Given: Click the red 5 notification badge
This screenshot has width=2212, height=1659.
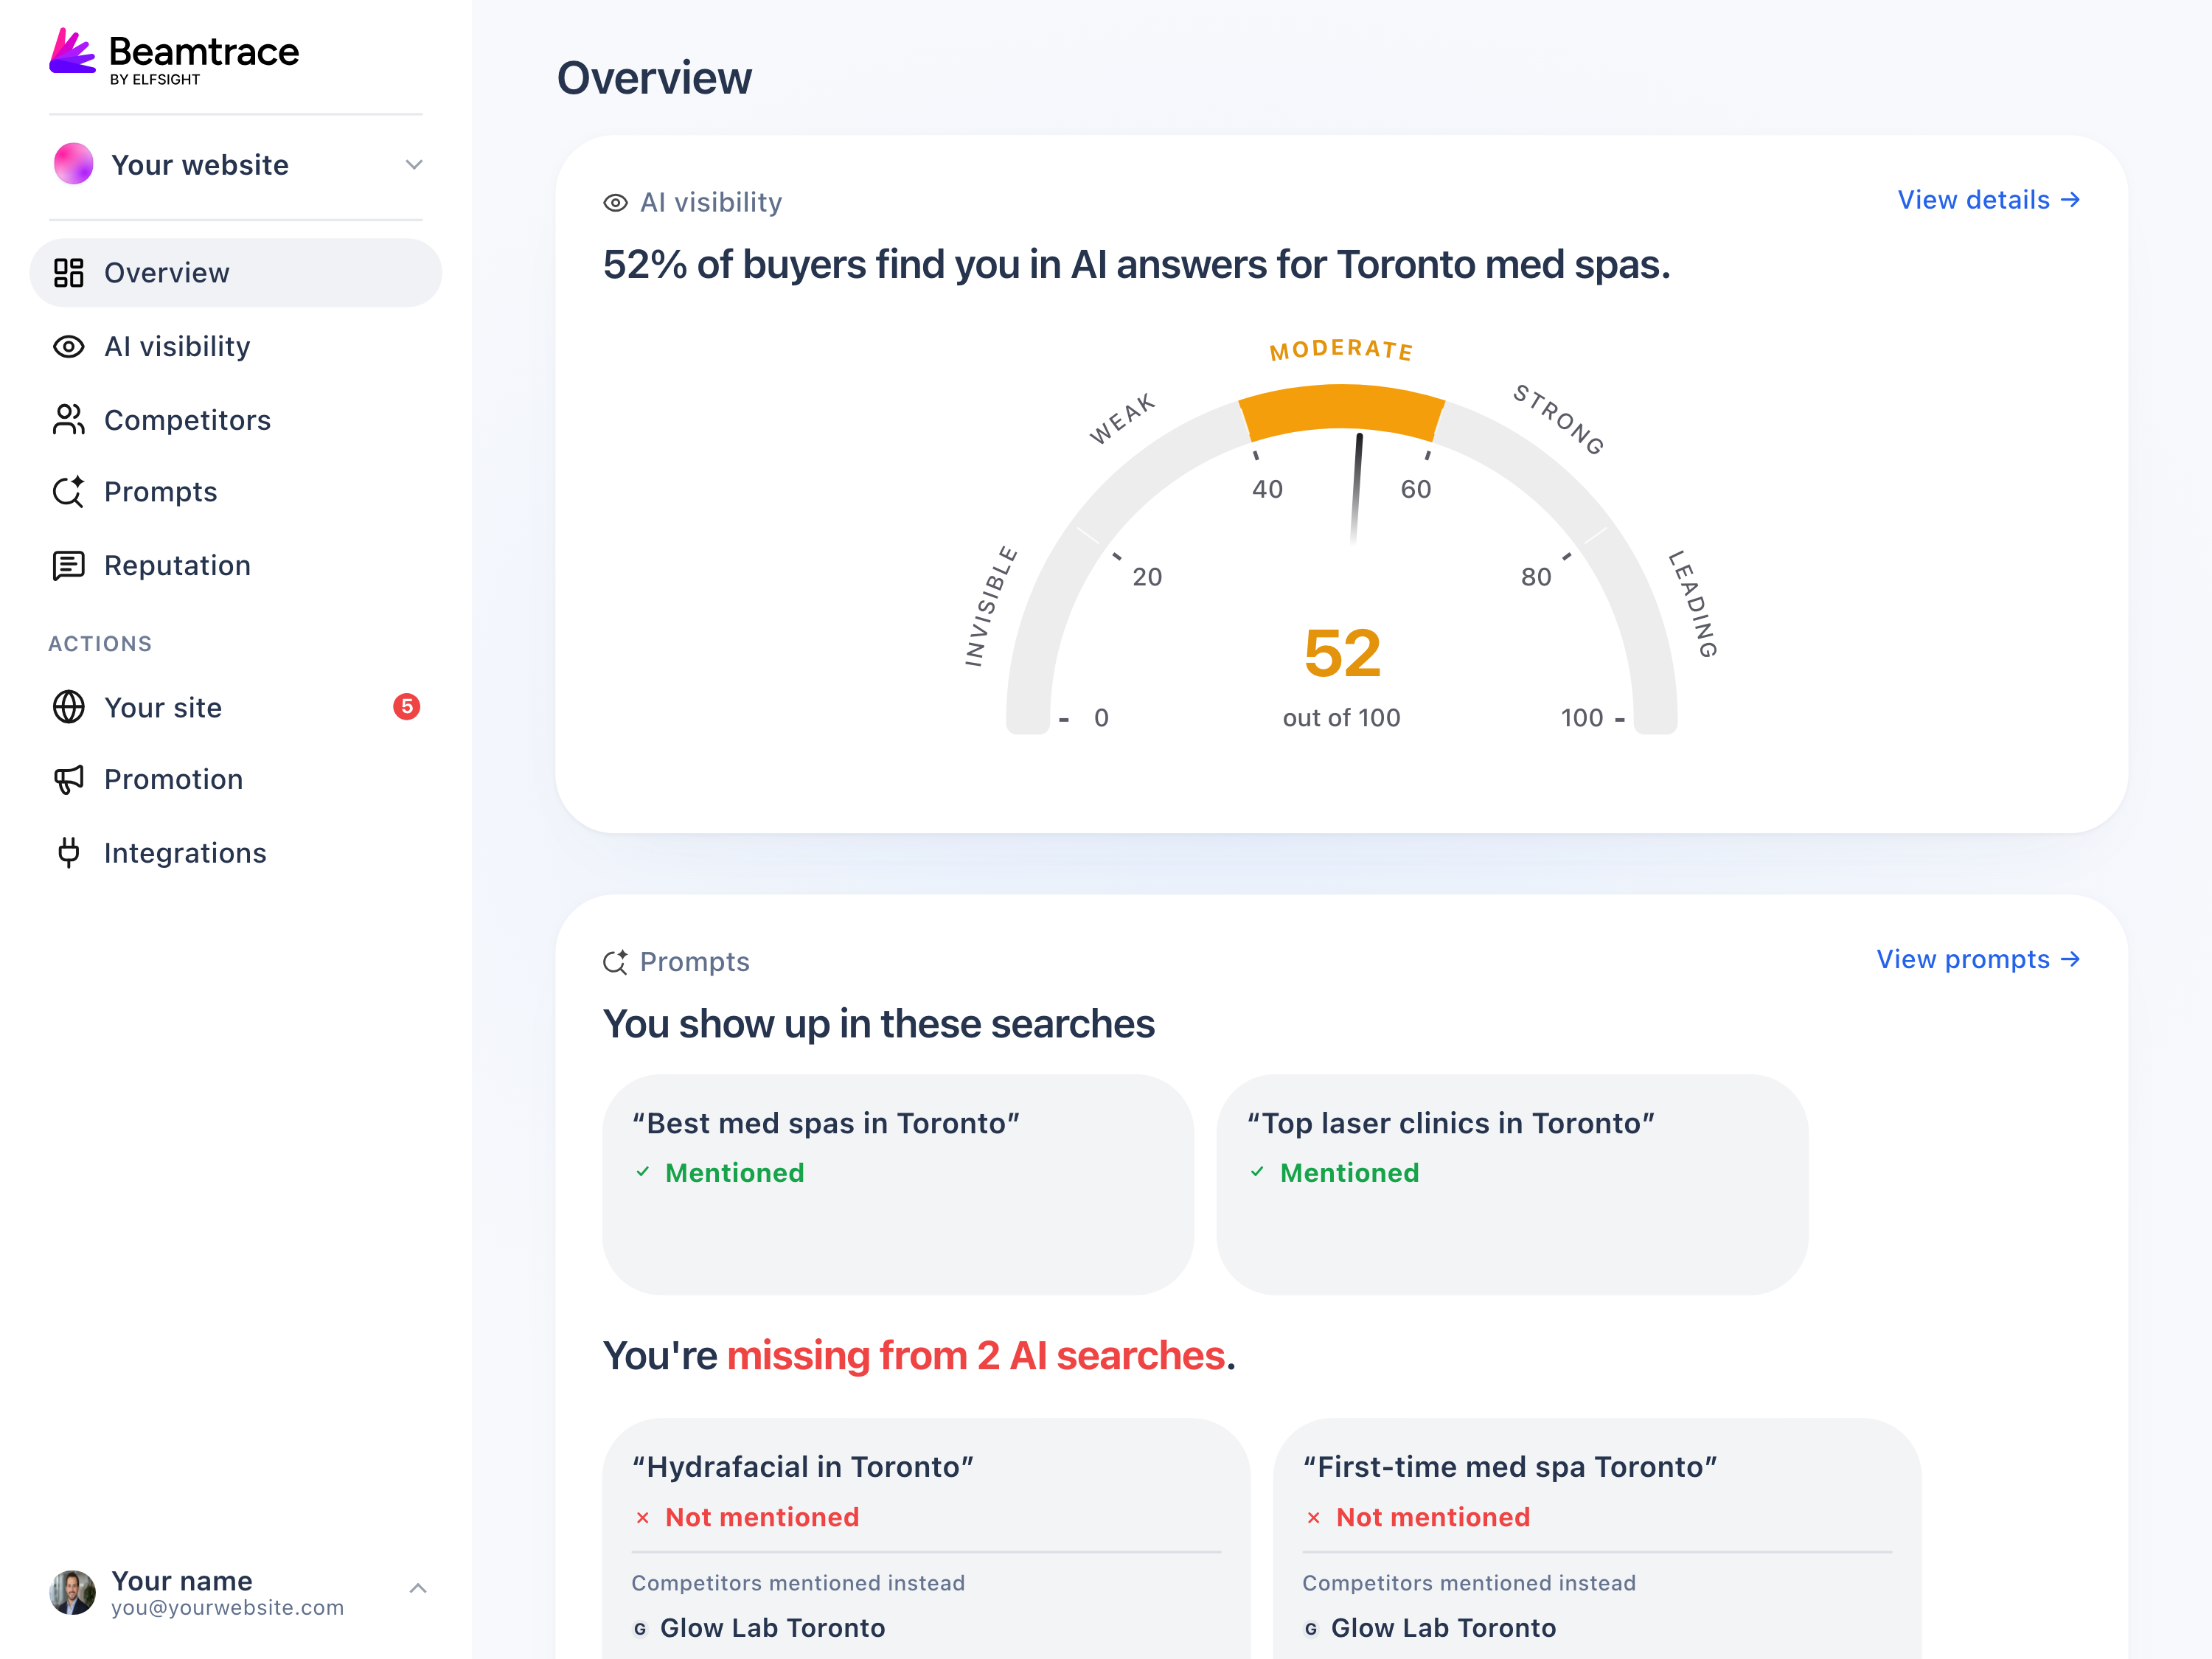Looking at the screenshot, I should [406, 707].
